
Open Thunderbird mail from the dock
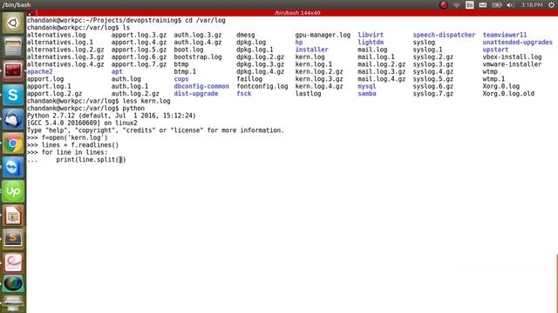point(13,119)
